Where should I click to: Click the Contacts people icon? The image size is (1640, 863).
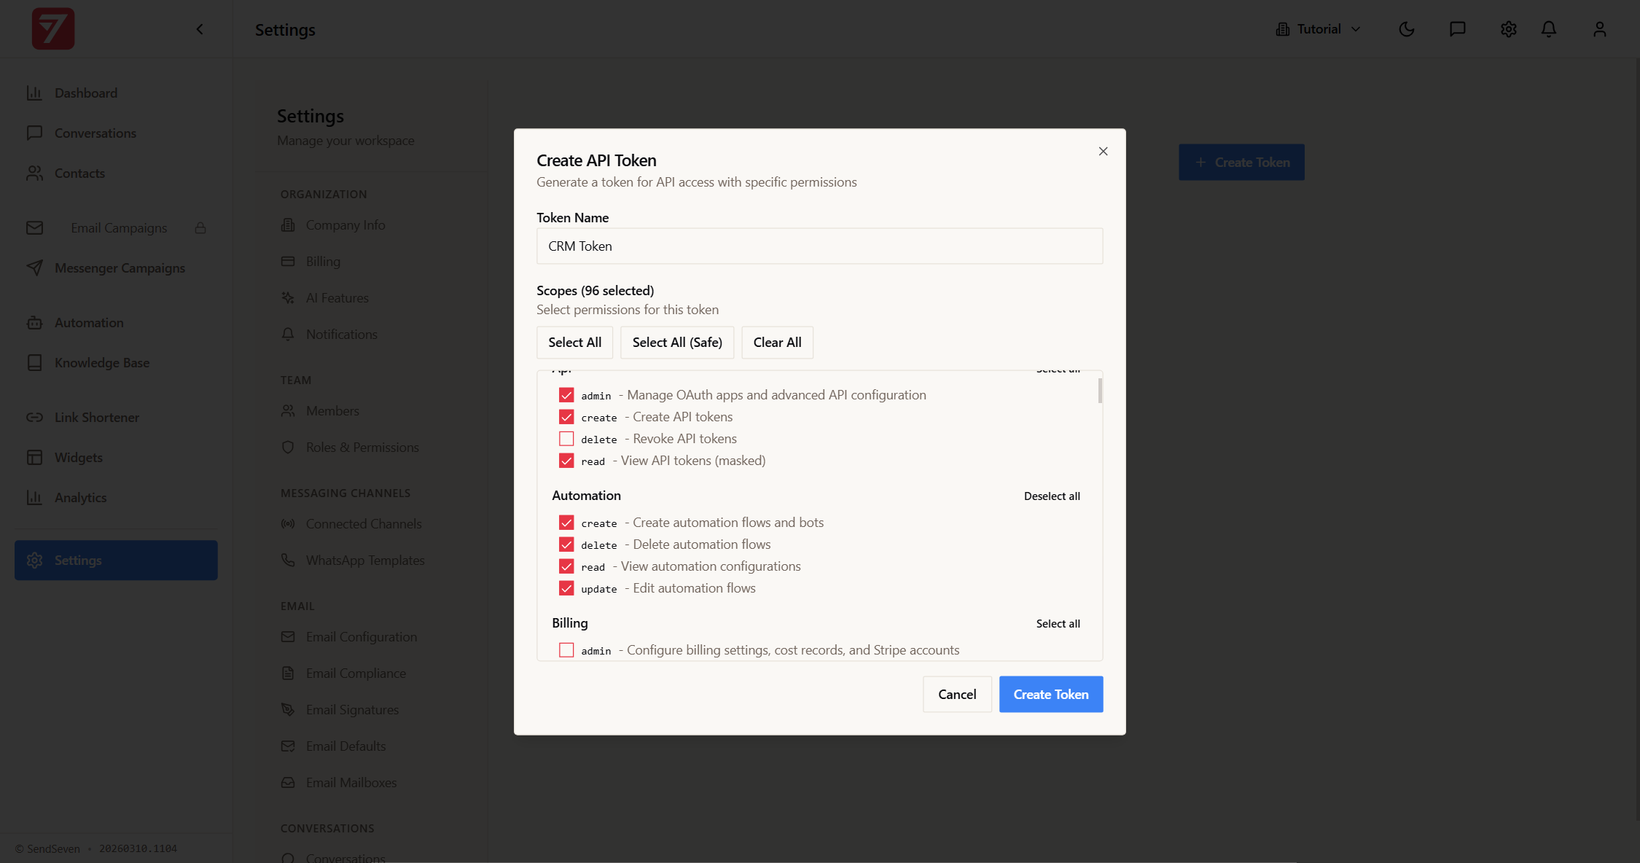pyautogui.click(x=34, y=173)
